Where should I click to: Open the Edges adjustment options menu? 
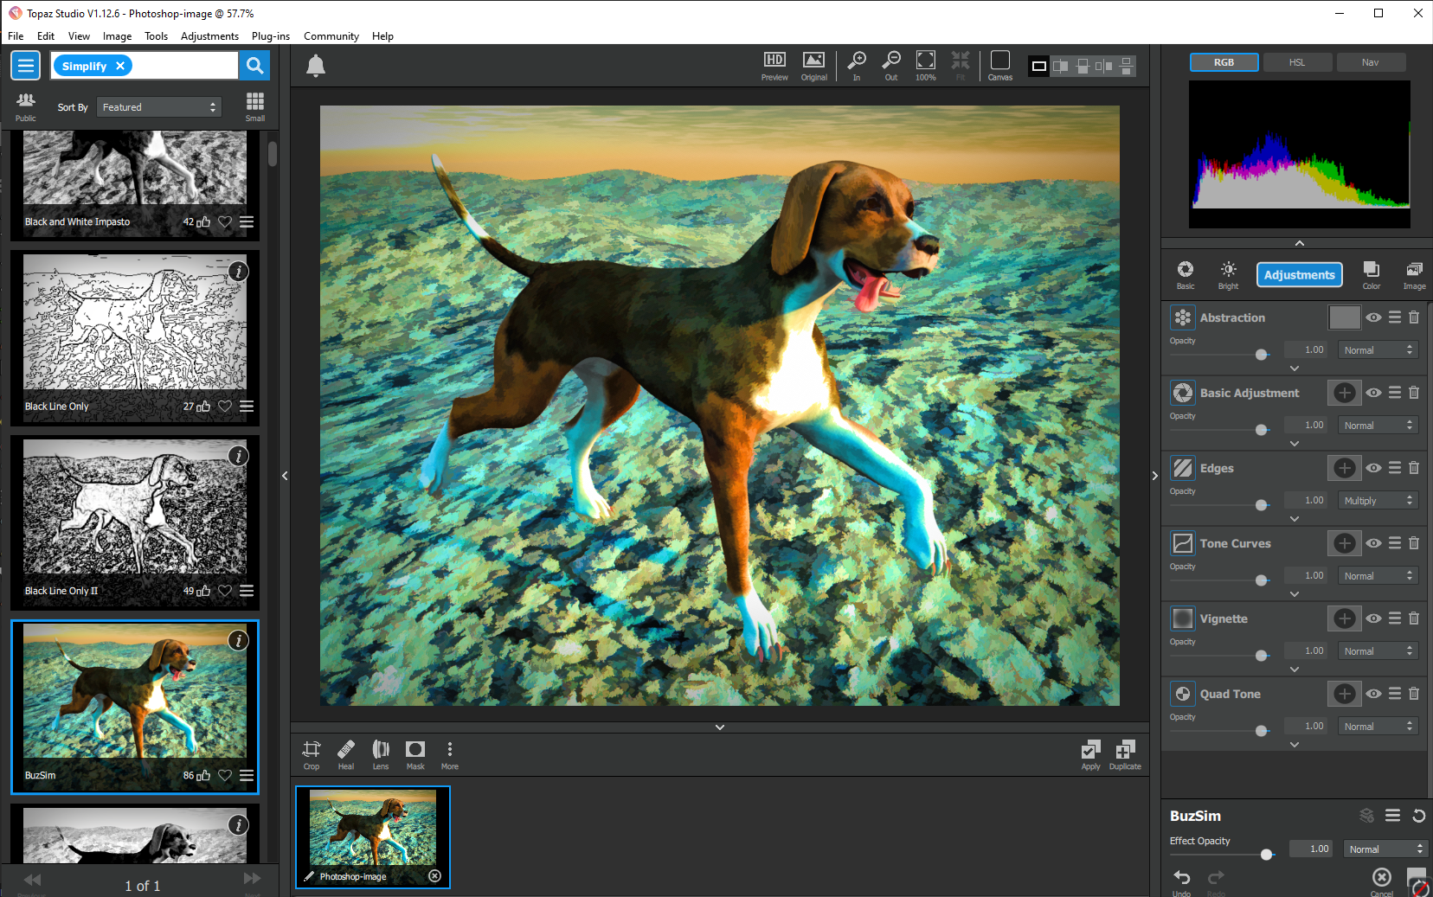tap(1395, 468)
